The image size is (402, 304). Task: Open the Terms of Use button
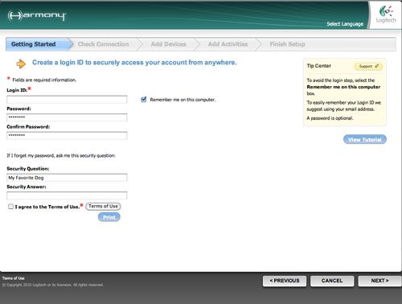coord(103,206)
